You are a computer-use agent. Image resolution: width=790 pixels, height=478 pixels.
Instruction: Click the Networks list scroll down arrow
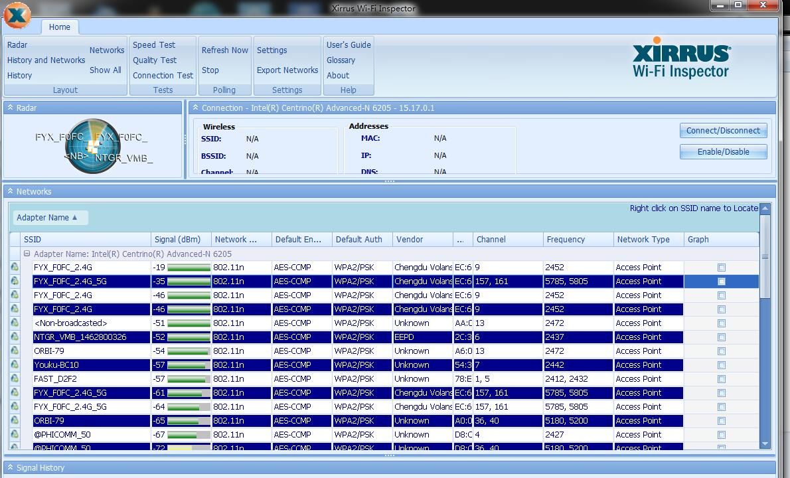tap(765, 443)
